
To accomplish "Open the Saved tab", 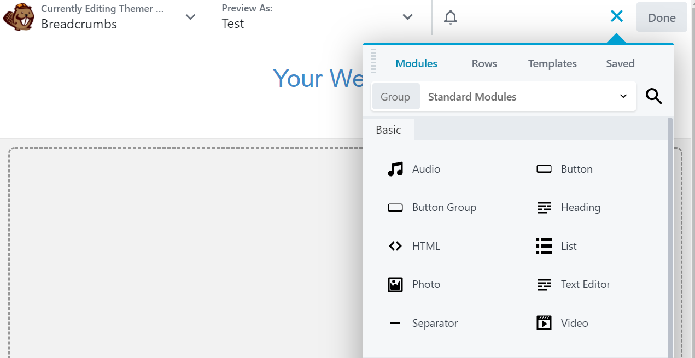I will pyautogui.click(x=620, y=63).
